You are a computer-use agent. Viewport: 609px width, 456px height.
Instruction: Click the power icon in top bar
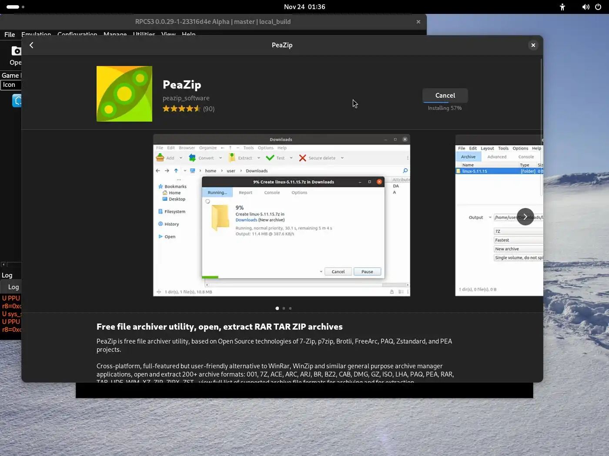tap(598, 7)
